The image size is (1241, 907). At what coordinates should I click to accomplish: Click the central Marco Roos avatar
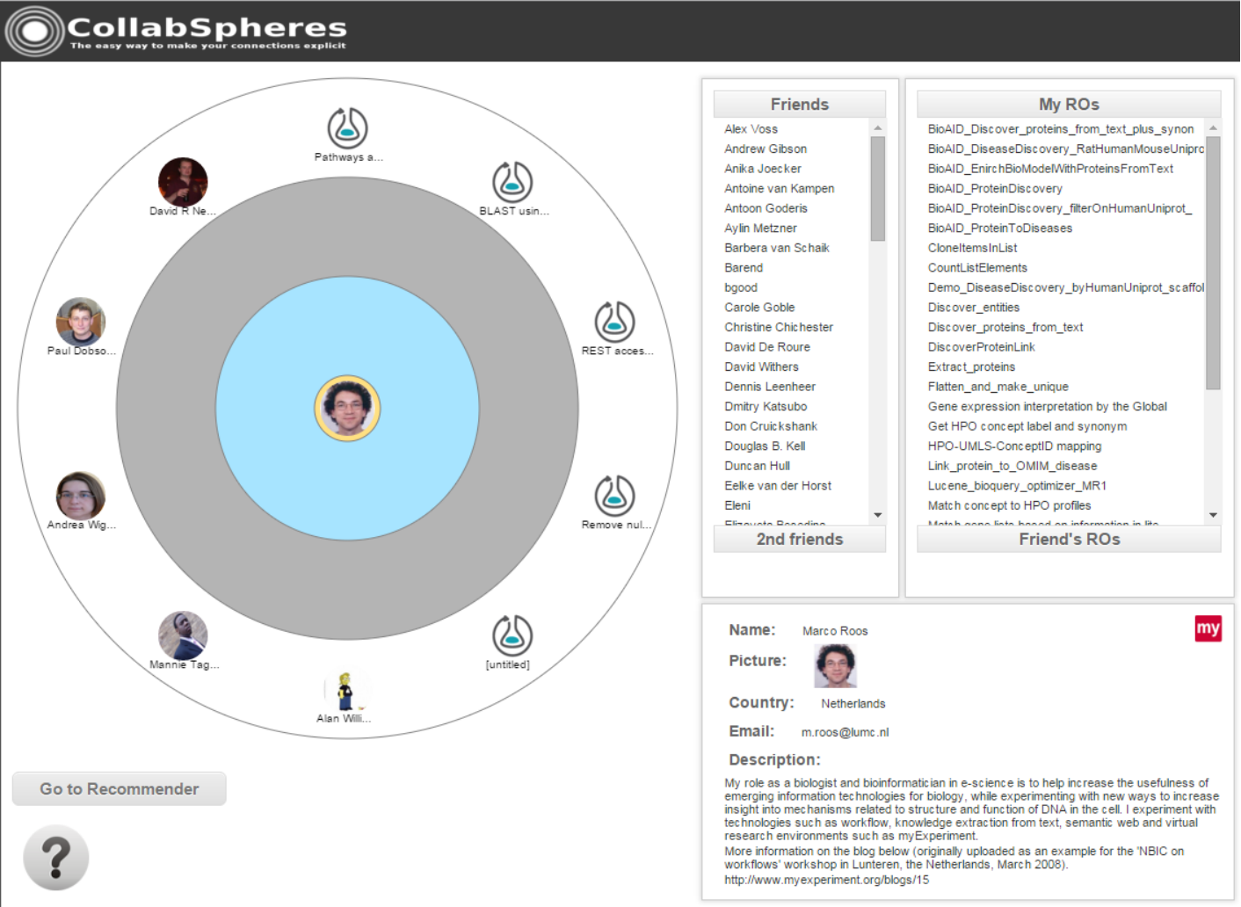click(347, 408)
